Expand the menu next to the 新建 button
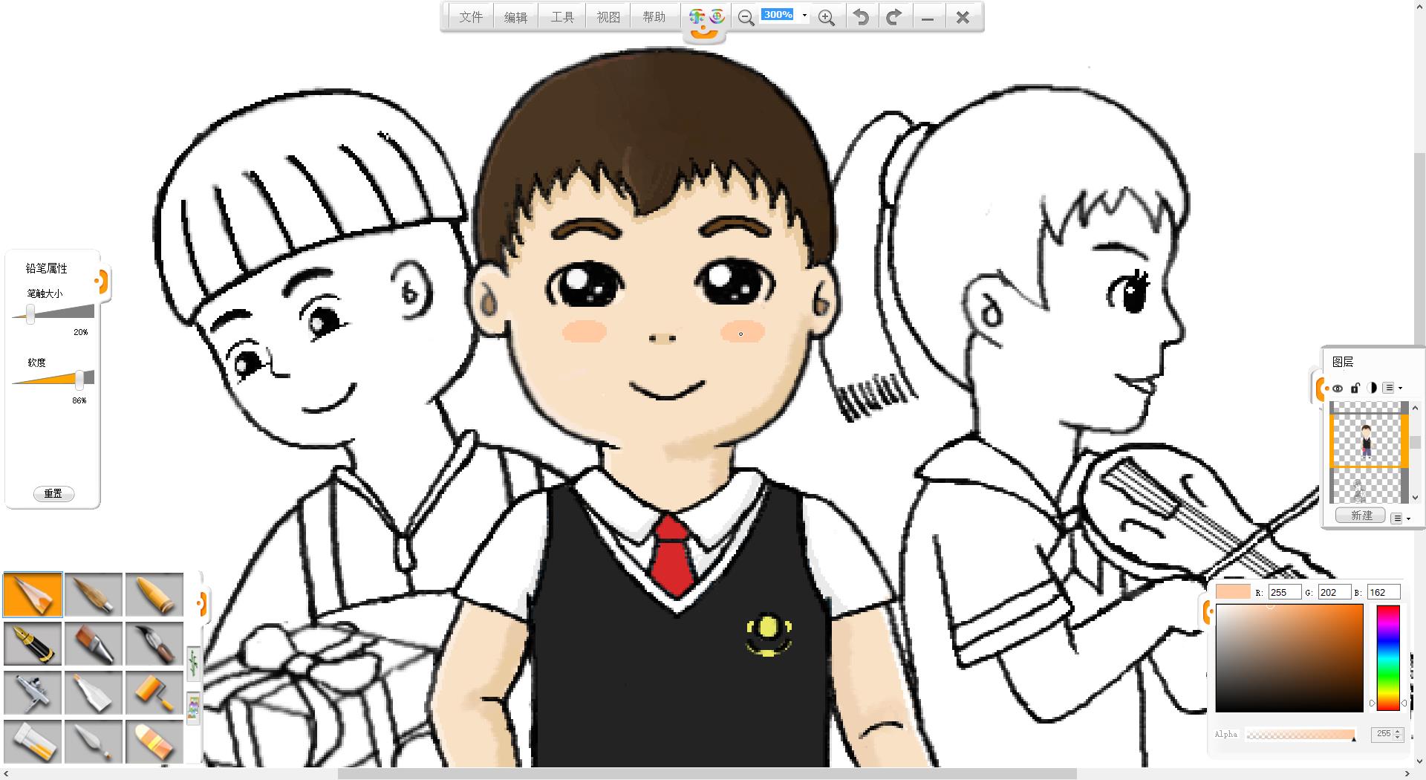The height and width of the screenshot is (780, 1426). point(1399,518)
